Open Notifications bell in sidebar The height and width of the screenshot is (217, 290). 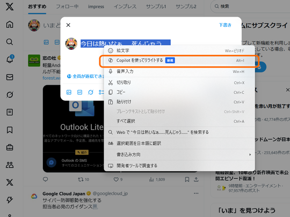point(10,59)
